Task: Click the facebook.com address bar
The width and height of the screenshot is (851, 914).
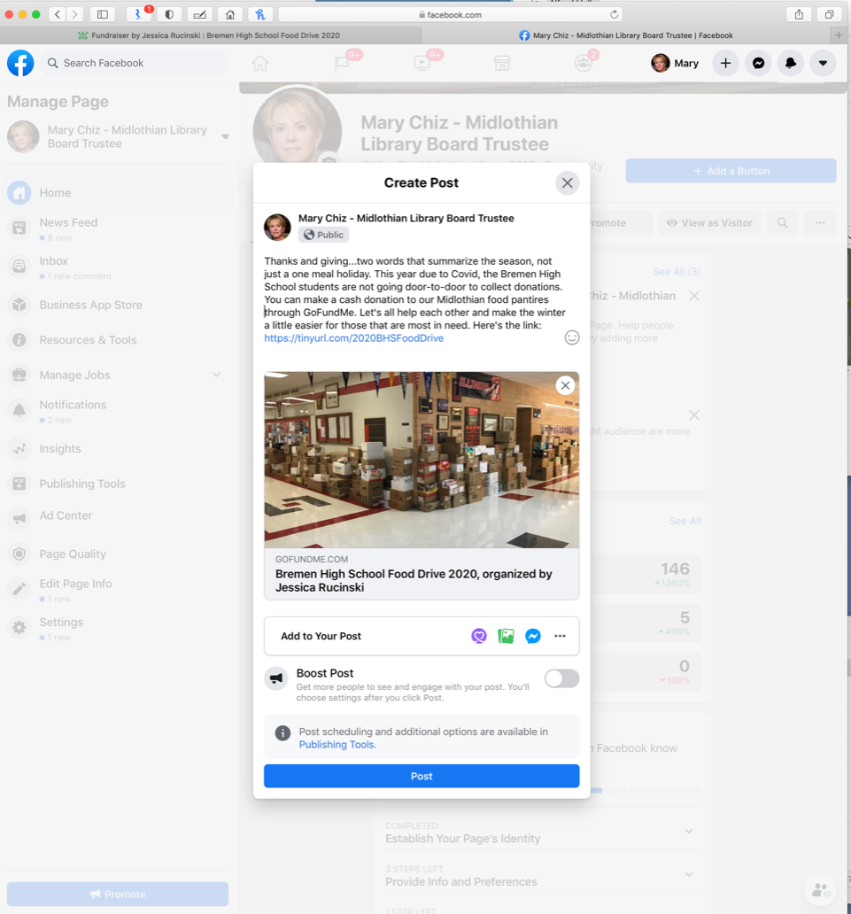Action: click(451, 14)
